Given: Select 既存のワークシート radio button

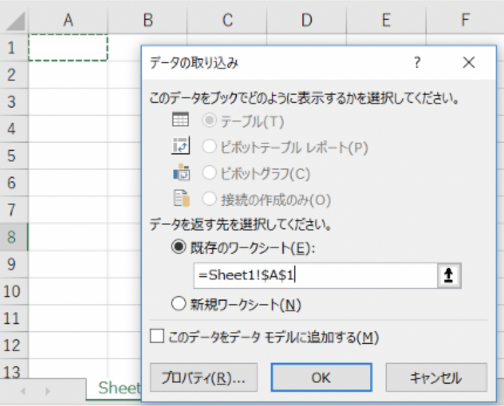Looking at the screenshot, I should pyautogui.click(x=178, y=247).
